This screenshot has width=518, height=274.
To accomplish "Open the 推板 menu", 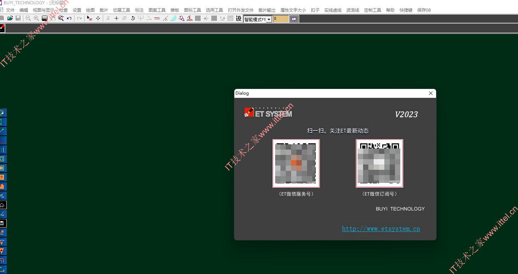I will pyautogui.click(x=175, y=10).
